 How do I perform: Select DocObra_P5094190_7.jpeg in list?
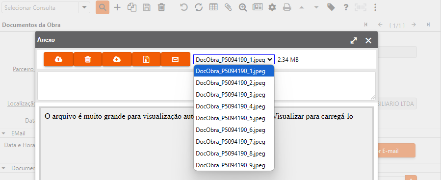coord(234,142)
